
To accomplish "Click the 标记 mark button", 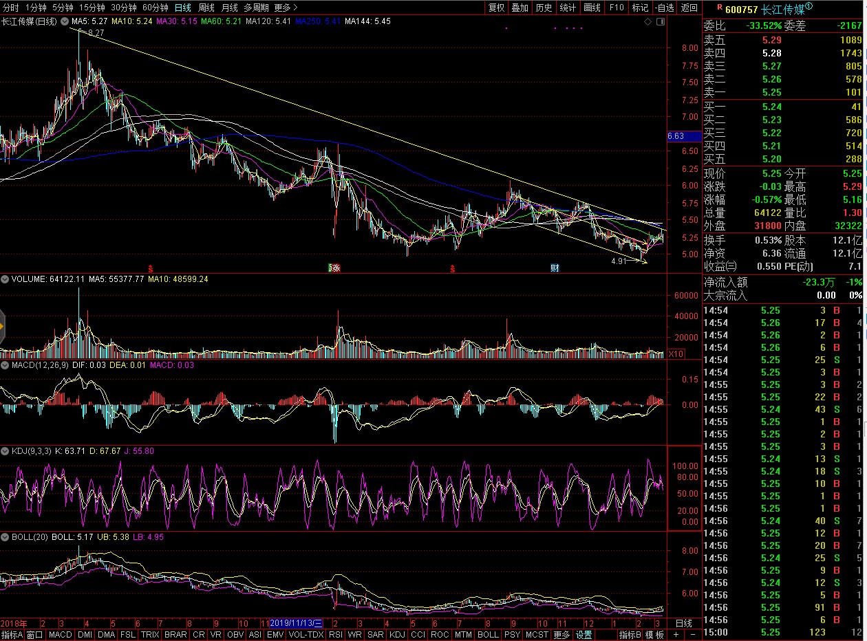I will [640, 8].
